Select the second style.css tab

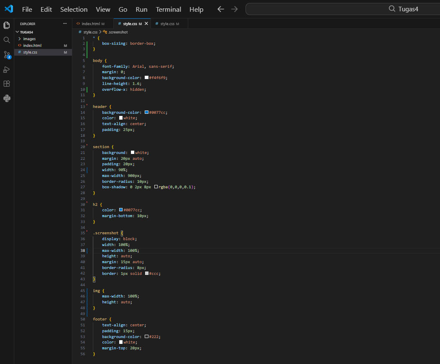(166, 23)
